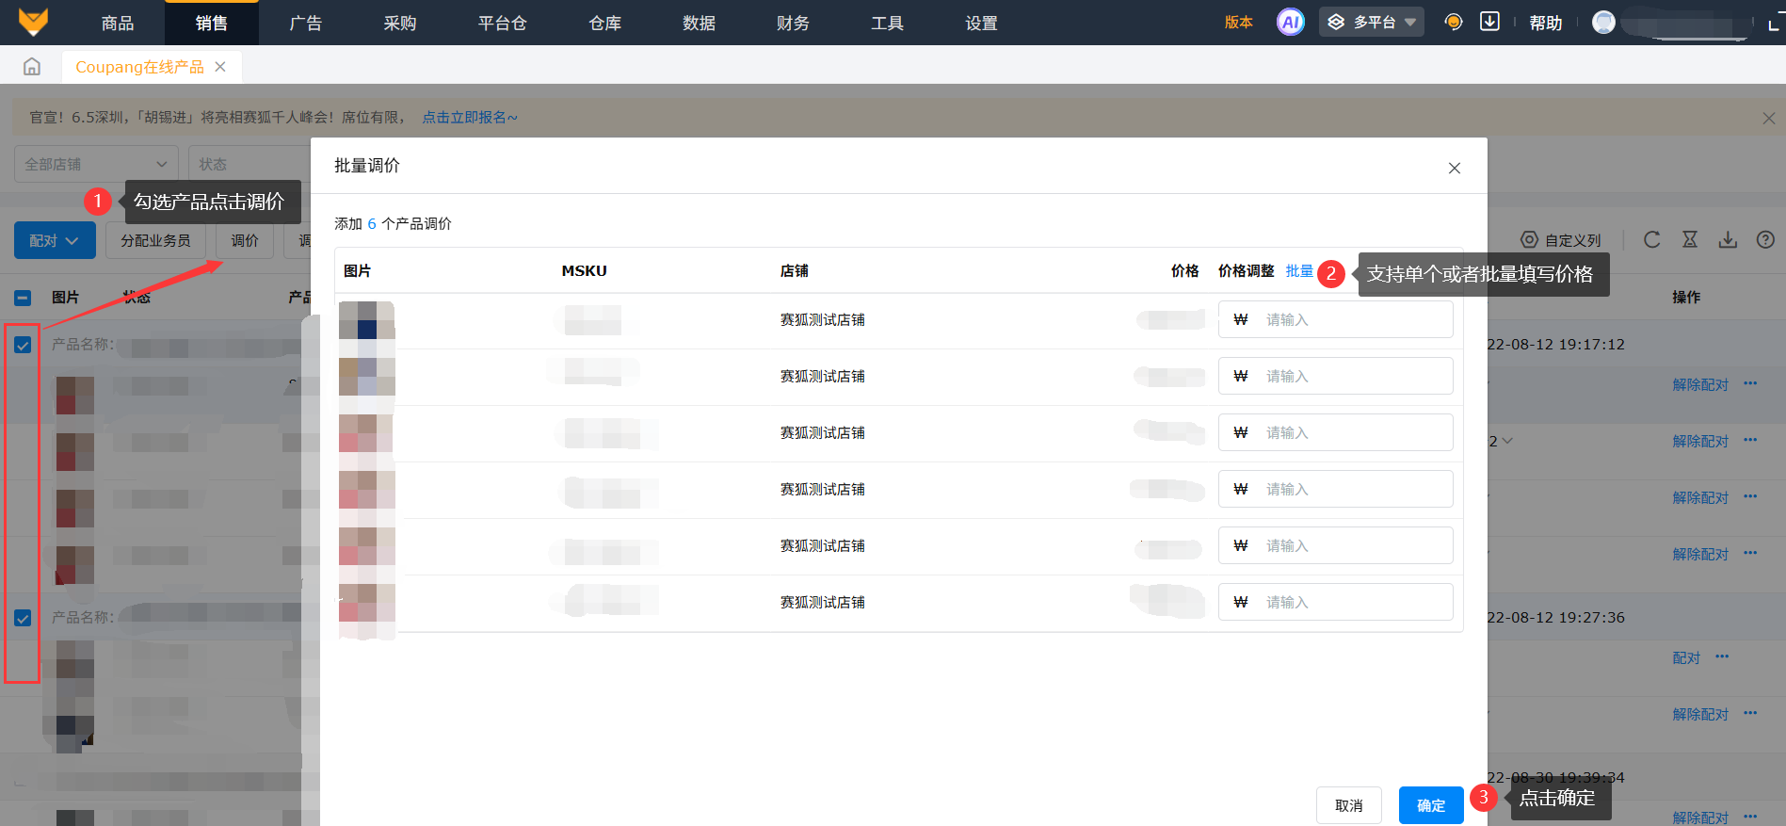Screen dimensions: 1786x826
Task: Open the 商品 menu
Action: (118, 23)
